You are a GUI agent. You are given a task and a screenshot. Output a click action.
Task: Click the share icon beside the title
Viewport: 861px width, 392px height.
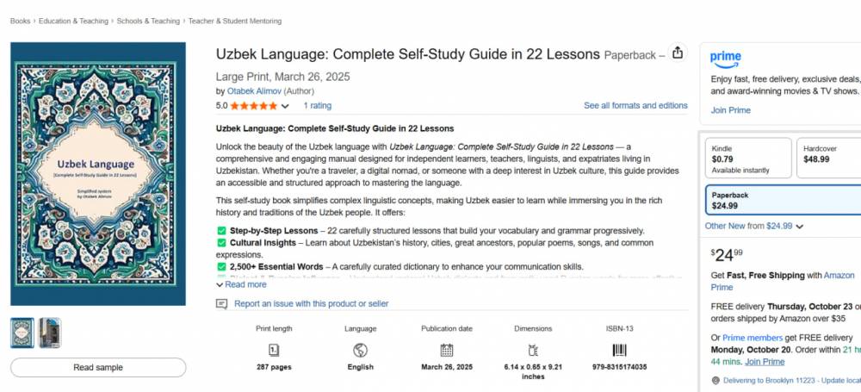678,53
